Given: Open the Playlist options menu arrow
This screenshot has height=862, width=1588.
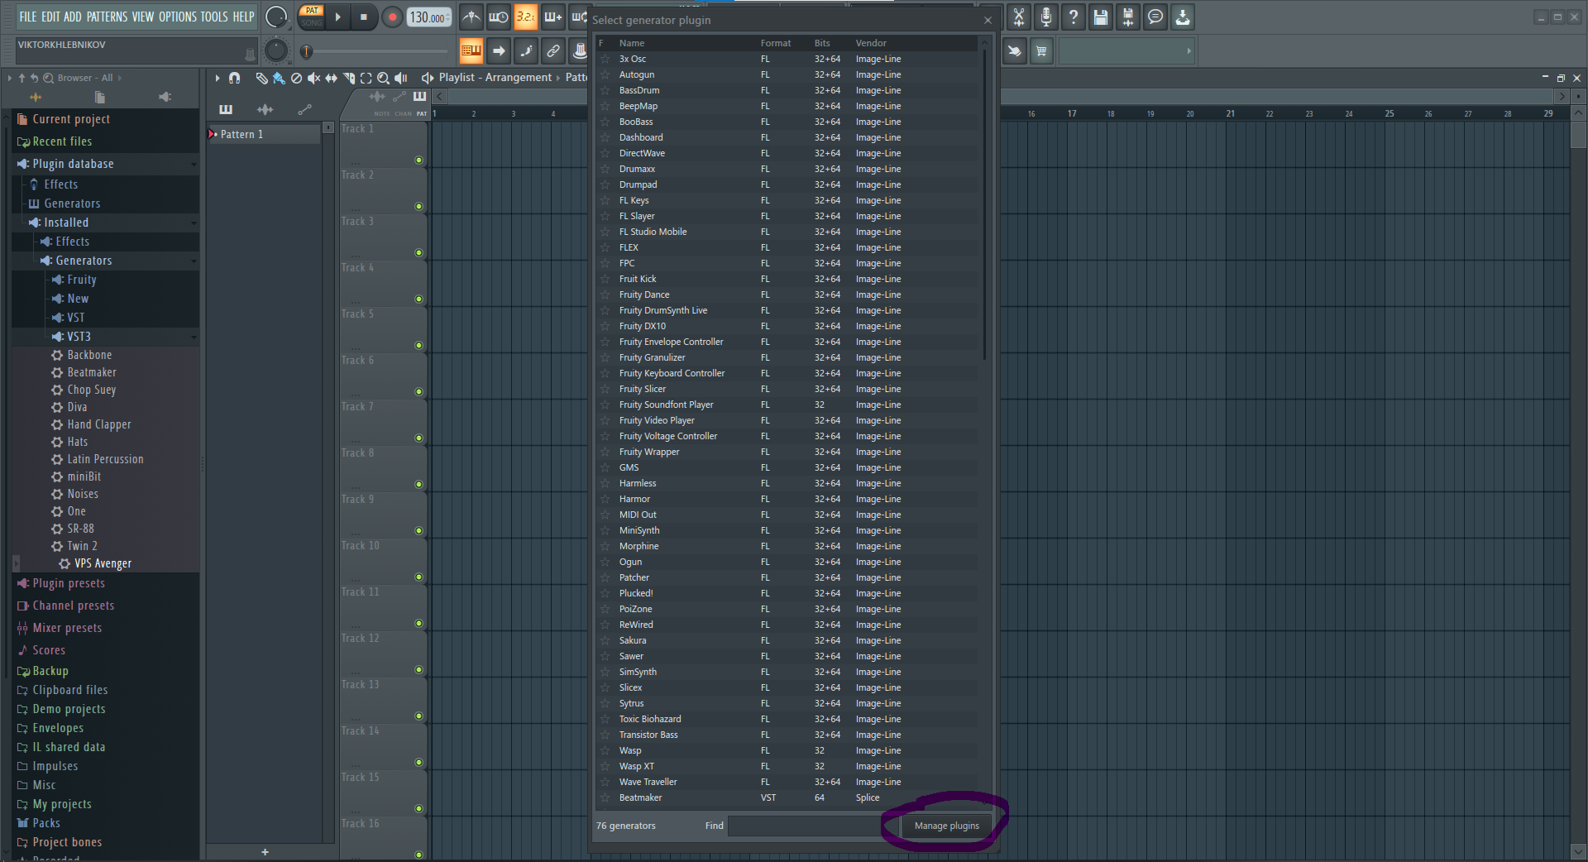Looking at the screenshot, I should tap(218, 78).
